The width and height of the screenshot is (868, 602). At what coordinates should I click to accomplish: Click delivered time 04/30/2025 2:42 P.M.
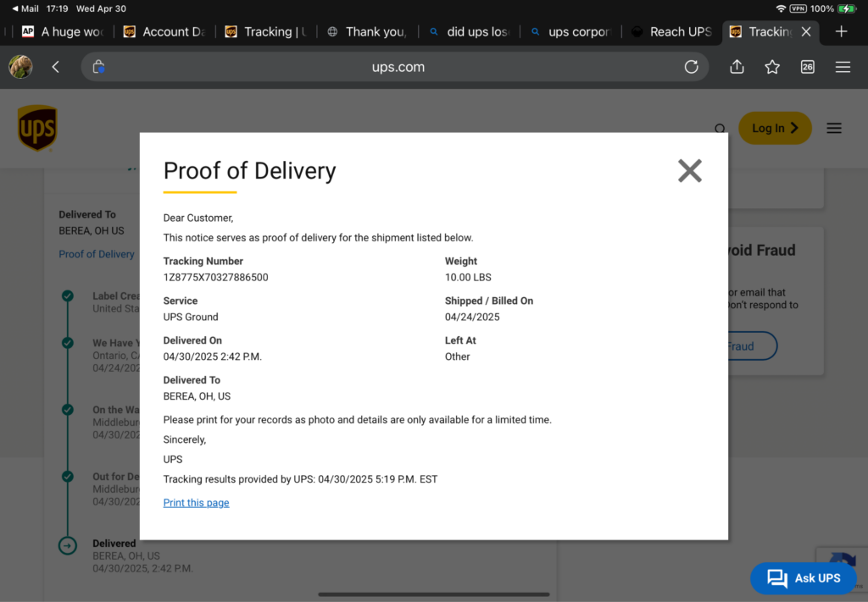[213, 357]
